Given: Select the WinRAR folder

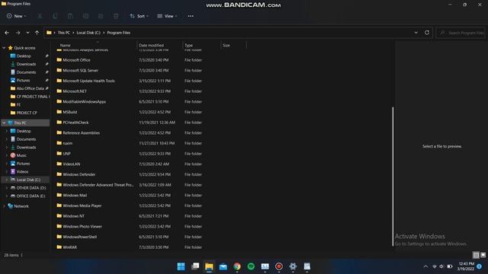Looking at the screenshot, I should tap(69, 247).
